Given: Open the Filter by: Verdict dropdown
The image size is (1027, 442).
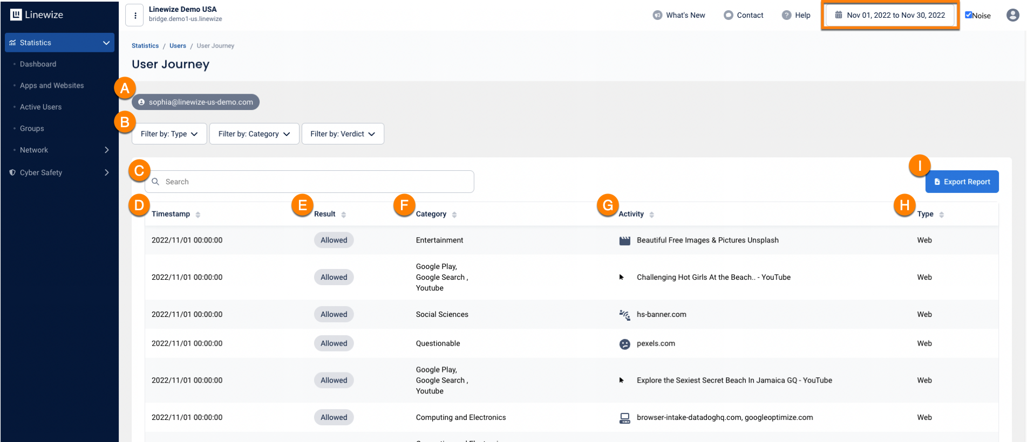Looking at the screenshot, I should pyautogui.click(x=343, y=134).
